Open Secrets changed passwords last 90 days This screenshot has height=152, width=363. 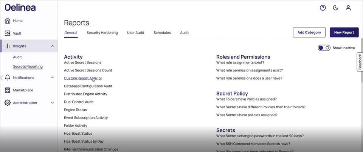pos(260,136)
